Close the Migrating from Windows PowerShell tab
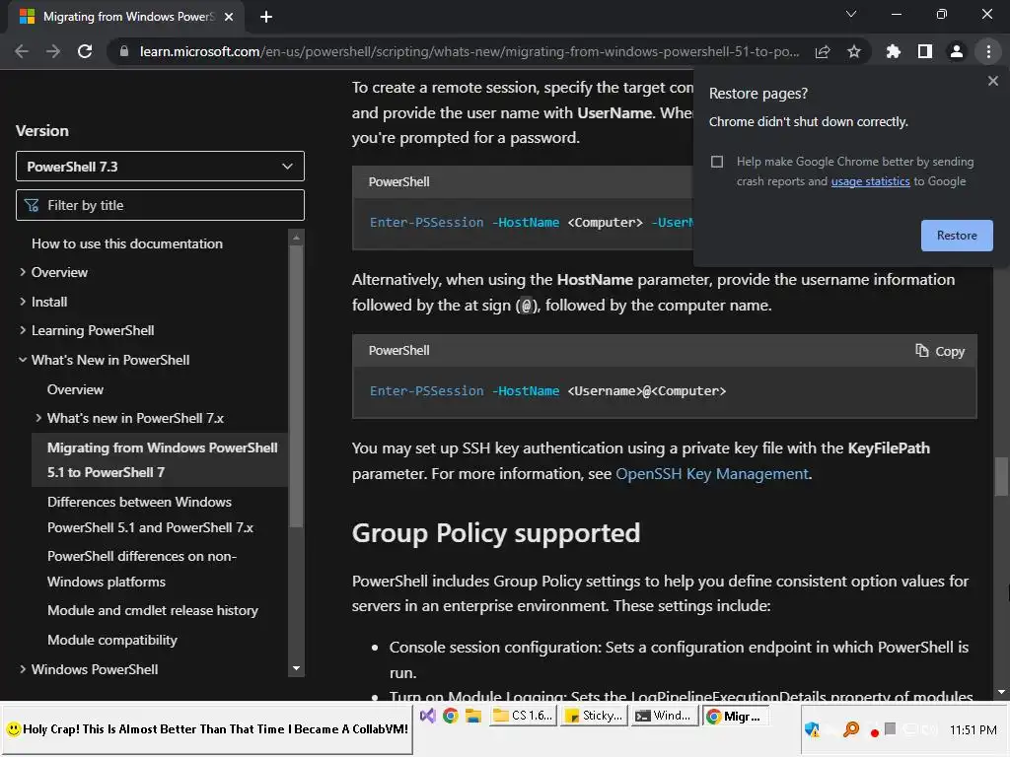The width and height of the screenshot is (1010, 757). click(x=229, y=17)
